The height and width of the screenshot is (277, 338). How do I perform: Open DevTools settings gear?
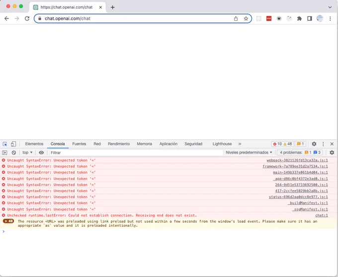pyautogui.click(x=314, y=144)
